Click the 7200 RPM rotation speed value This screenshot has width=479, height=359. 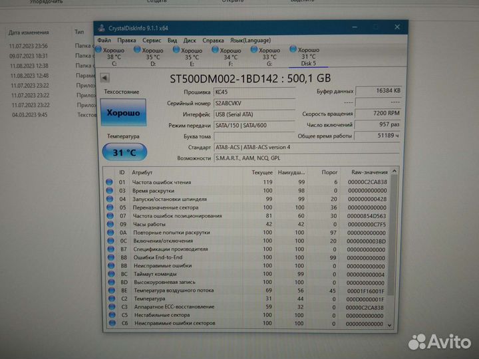point(378,113)
